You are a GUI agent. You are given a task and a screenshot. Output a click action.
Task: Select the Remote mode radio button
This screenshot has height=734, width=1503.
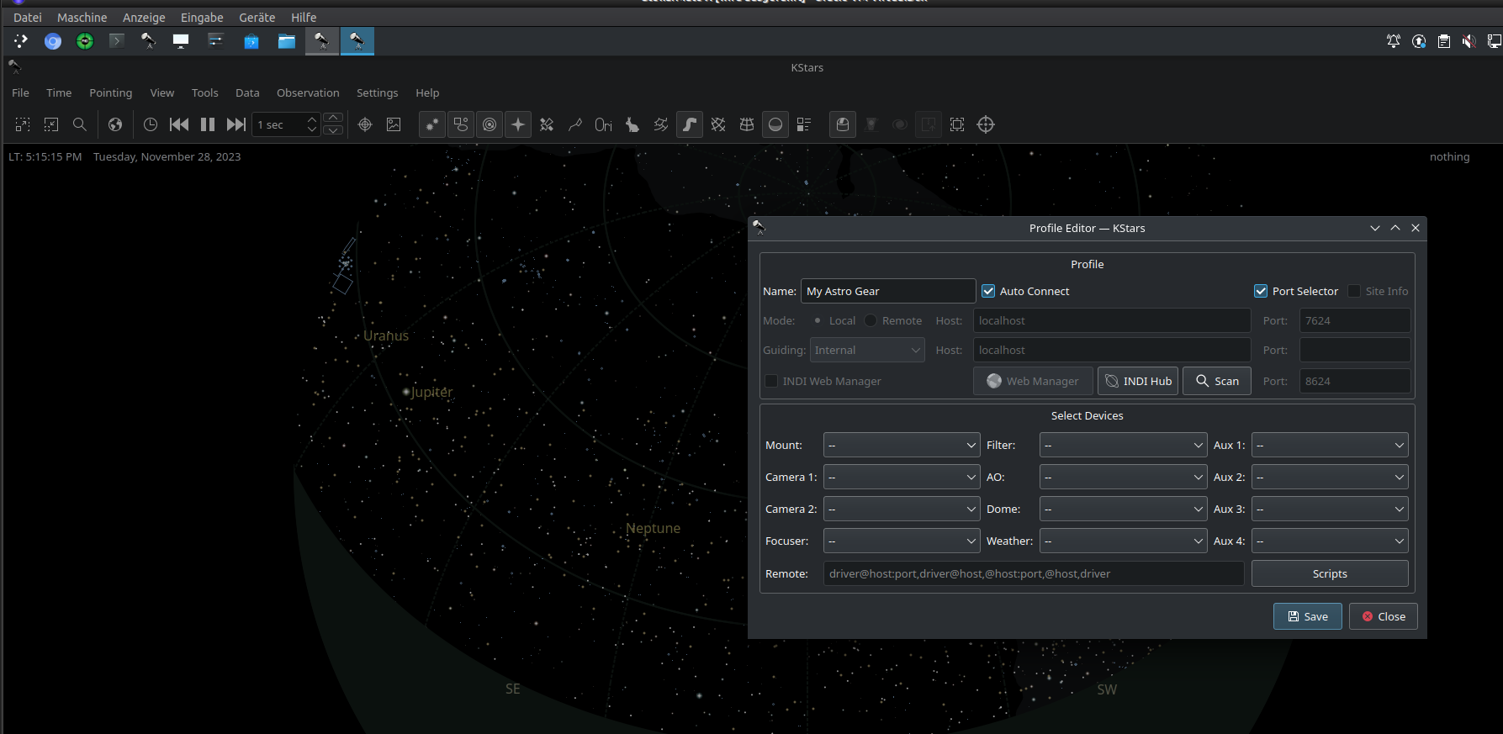[x=871, y=320]
